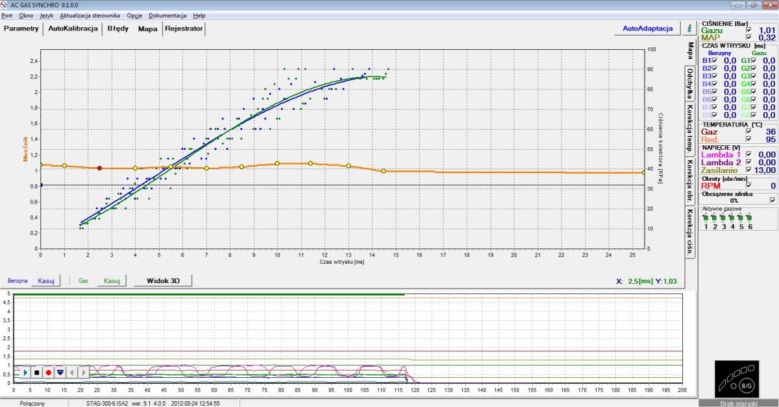Click Kasuj next to Benzyna
The image size is (779, 407).
click(x=46, y=281)
